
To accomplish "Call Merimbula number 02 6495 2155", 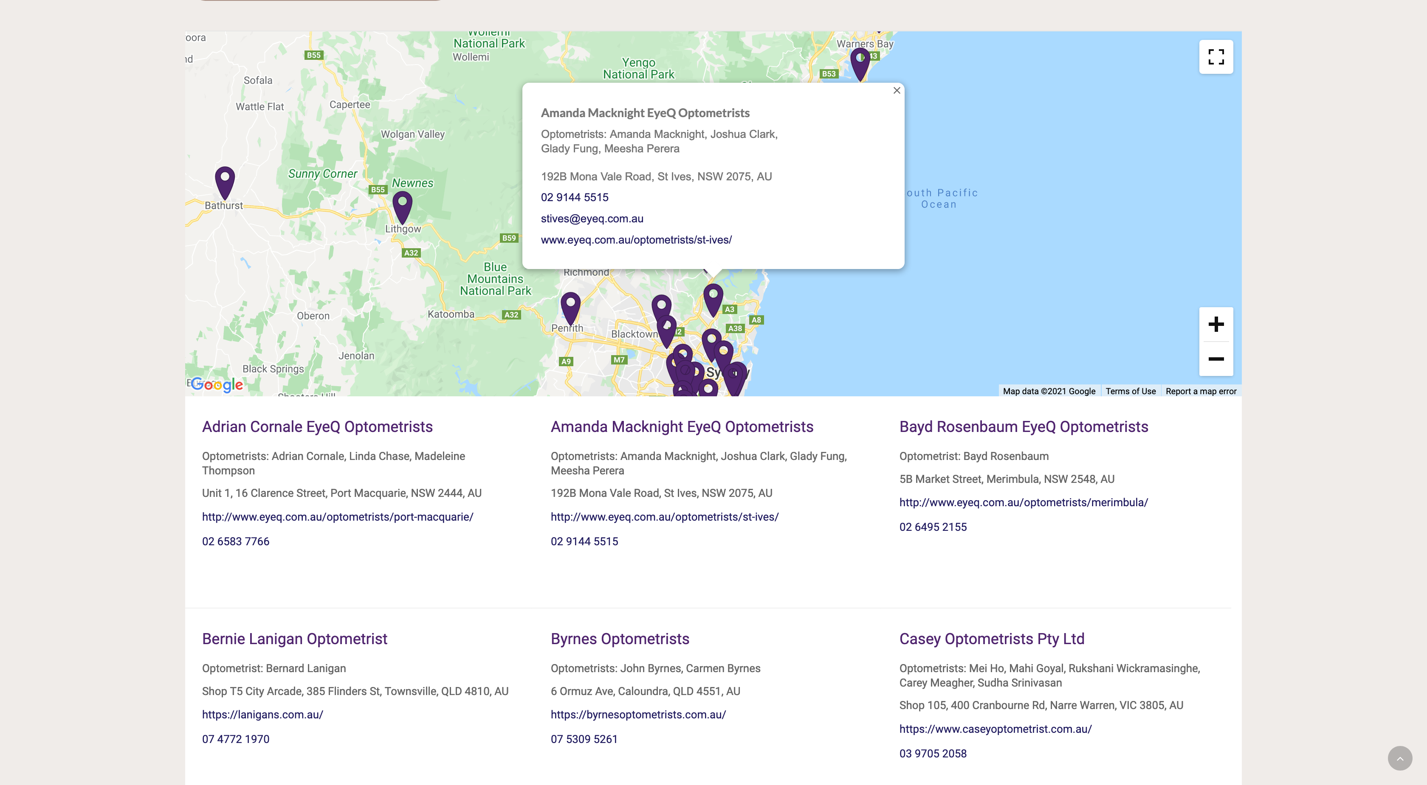I will tap(933, 527).
